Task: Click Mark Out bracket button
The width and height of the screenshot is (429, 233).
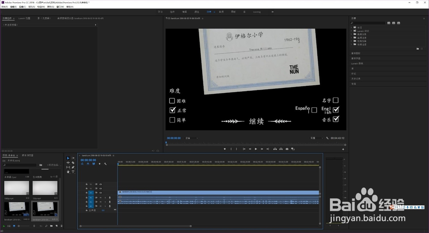Action: [x=236, y=149]
